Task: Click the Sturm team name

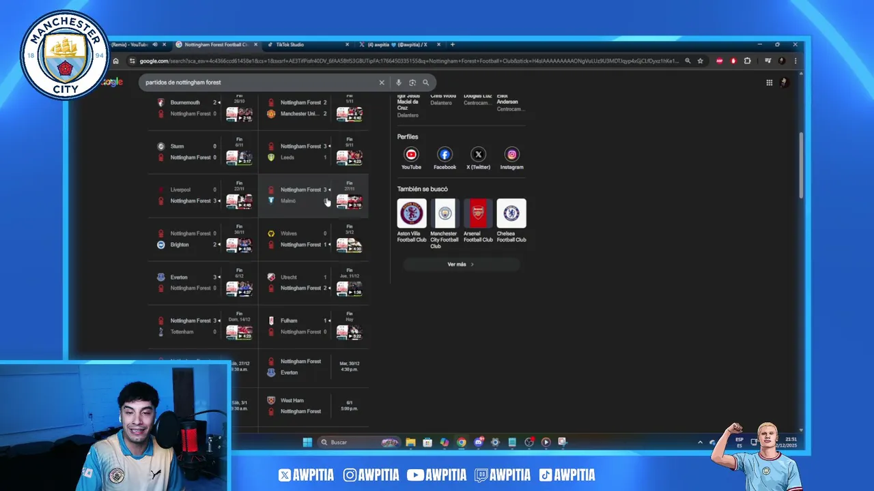Action: pos(177,146)
